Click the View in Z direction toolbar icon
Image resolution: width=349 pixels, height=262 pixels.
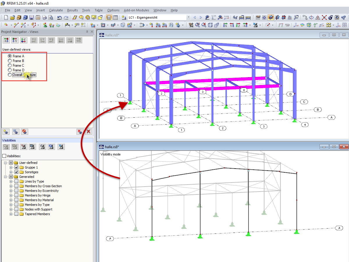pyautogui.click(x=238, y=25)
